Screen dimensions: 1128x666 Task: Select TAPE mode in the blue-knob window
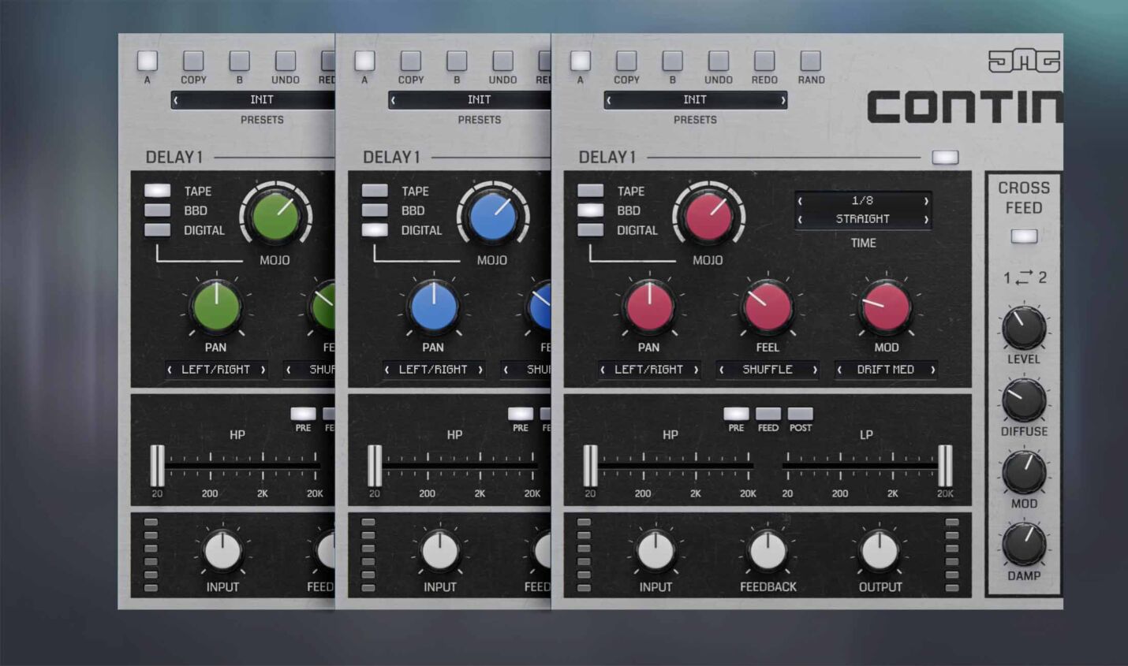[x=374, y=191]
